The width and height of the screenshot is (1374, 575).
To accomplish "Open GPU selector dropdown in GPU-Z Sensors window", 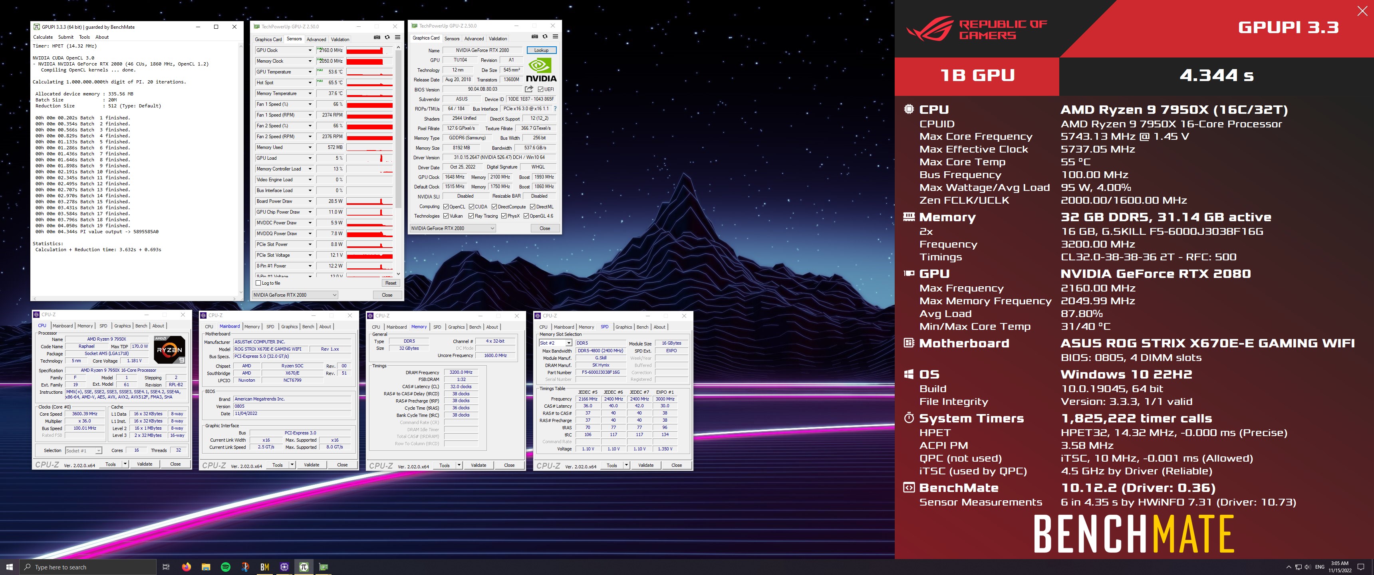I will pos(295,295).
